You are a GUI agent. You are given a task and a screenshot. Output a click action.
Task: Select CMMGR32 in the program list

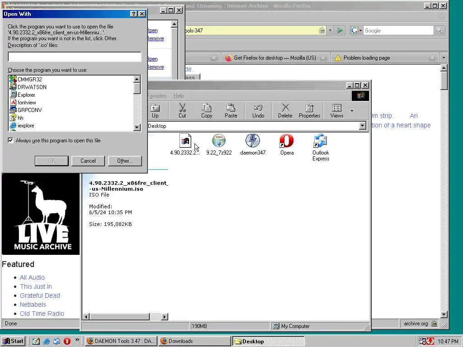pyautogui.click(x=29, y=80)
